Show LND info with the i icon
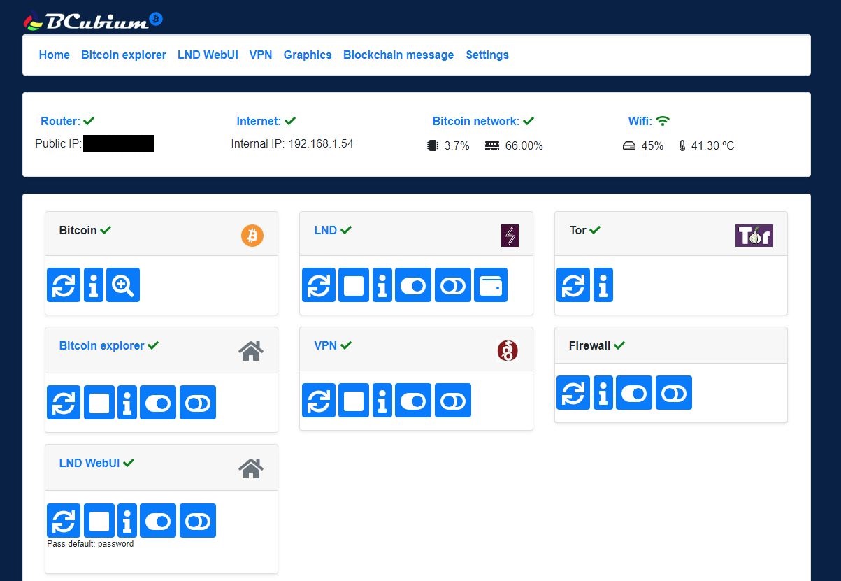The width and height of the screenshot is (841, 581). tap(382, 285)
